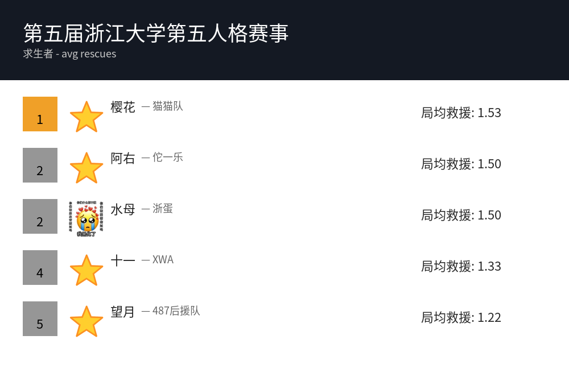Image resolution: width=569 pixels, height=381 pixels.
Task: Open player 阿右's name
Action: pyautogui.click(x=123, y=158)
